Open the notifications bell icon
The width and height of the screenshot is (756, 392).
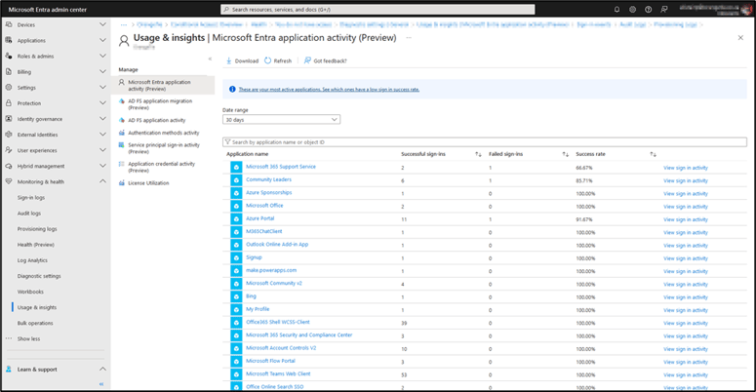pos(617,9)
